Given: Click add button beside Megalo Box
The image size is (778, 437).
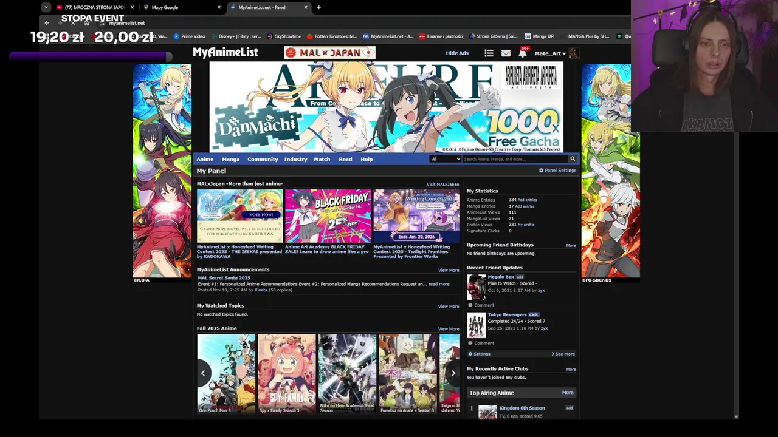Looking at the screenshot, I should (x=520, y=277).
